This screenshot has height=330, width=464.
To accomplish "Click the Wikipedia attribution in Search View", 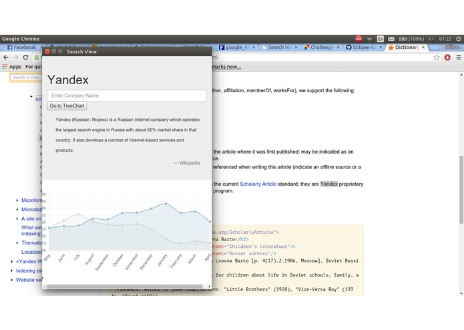I will [x=187, y=163].
